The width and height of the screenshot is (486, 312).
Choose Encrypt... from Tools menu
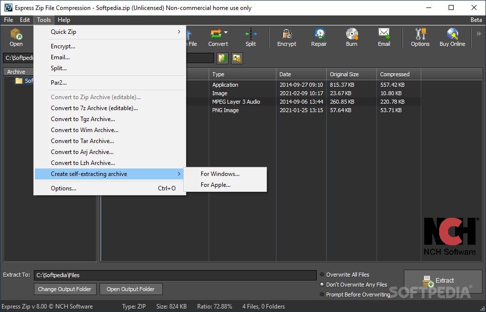[x=110, y=46]
